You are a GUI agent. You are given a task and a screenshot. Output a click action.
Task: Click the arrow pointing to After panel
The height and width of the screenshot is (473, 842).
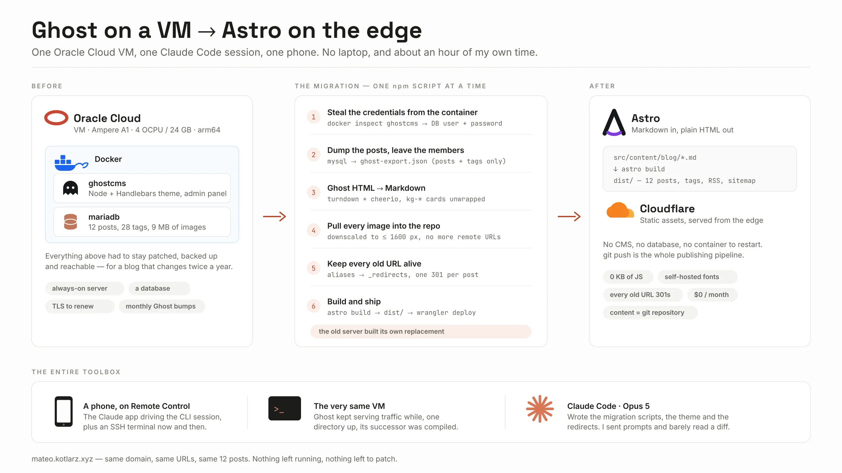569,217
